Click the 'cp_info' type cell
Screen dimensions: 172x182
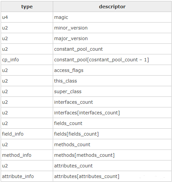tap(27, 60)
